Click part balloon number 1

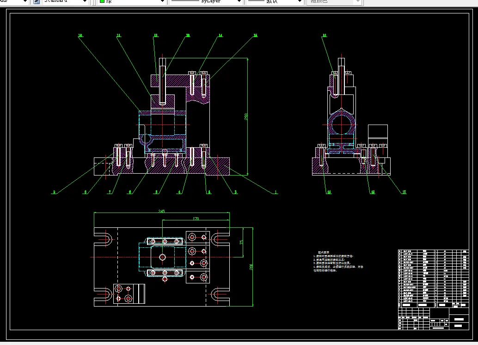(x=276, y=192)
